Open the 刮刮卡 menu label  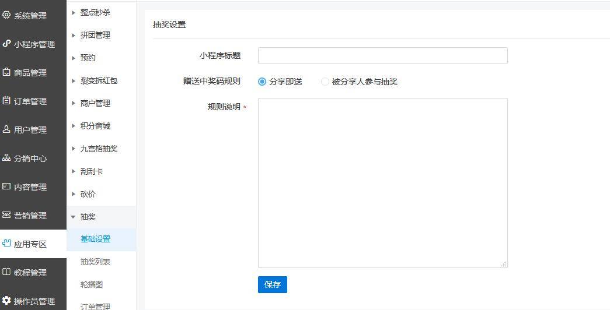92,171
